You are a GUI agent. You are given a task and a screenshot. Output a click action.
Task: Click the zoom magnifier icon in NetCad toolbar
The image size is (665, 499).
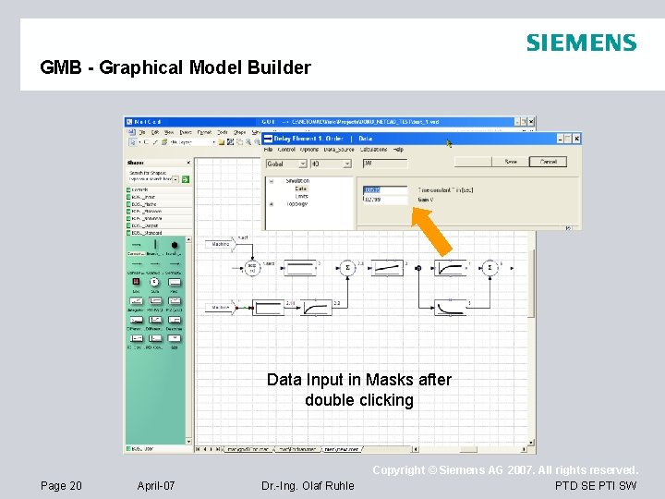(248, 142)
